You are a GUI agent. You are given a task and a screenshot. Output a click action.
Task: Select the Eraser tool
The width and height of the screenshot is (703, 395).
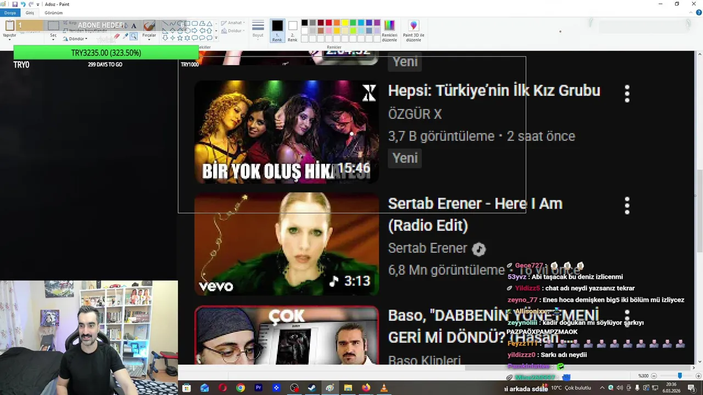click(x=117, y=36)
